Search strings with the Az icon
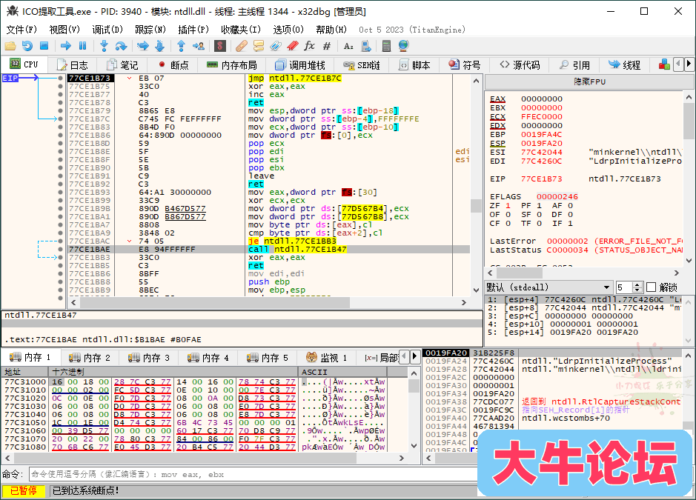The height and width of the screenshot is (500, 696). pyautogui.click(x=348, y=46)
